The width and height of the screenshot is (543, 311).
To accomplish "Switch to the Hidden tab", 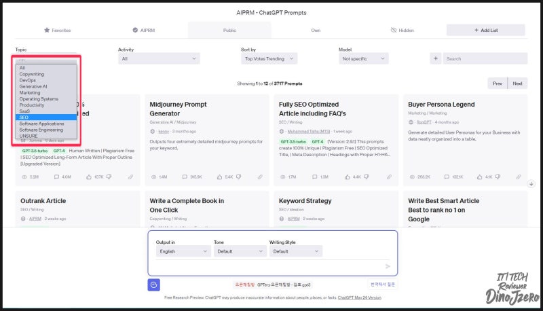I will (402, 30).
